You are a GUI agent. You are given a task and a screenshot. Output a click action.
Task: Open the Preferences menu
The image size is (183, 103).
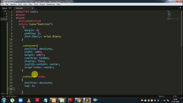click(51, 4)
